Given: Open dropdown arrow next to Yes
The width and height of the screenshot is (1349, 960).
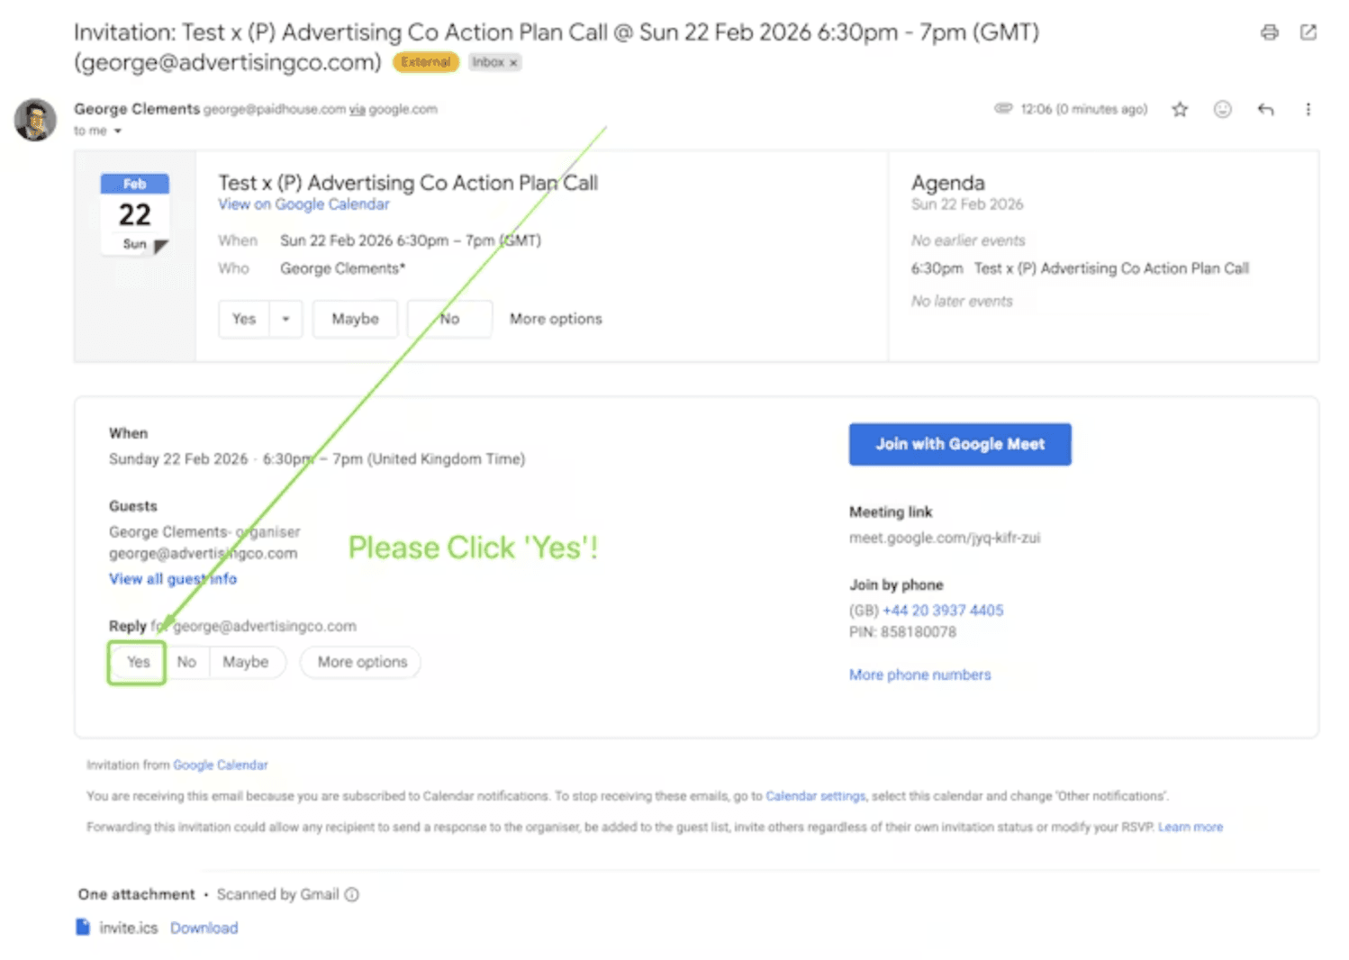Looking at the screenshot, I should 285,319.
